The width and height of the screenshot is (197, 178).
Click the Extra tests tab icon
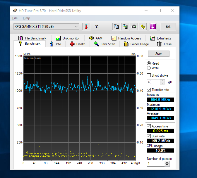coord(153,38)
